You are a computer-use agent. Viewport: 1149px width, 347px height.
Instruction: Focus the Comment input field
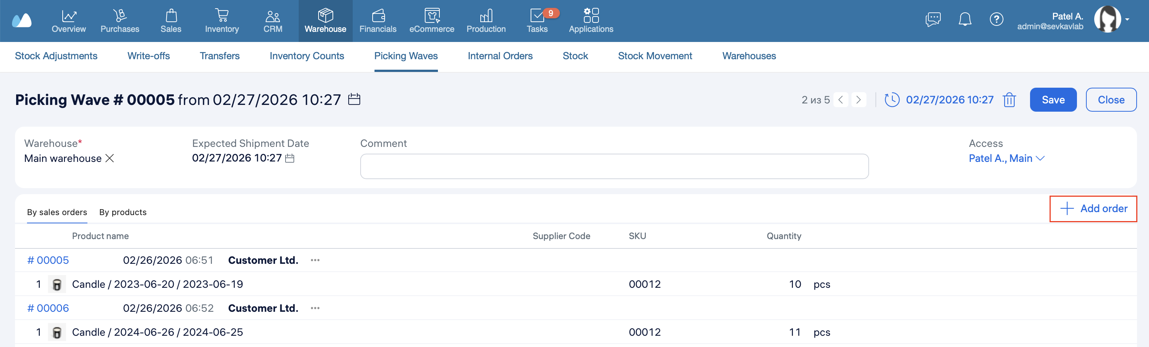[614, 166]
